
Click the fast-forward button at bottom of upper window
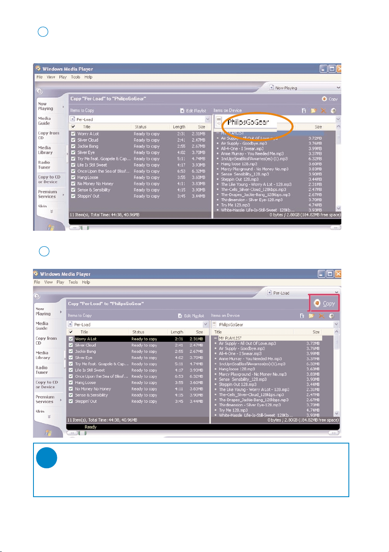coord(335,228)
